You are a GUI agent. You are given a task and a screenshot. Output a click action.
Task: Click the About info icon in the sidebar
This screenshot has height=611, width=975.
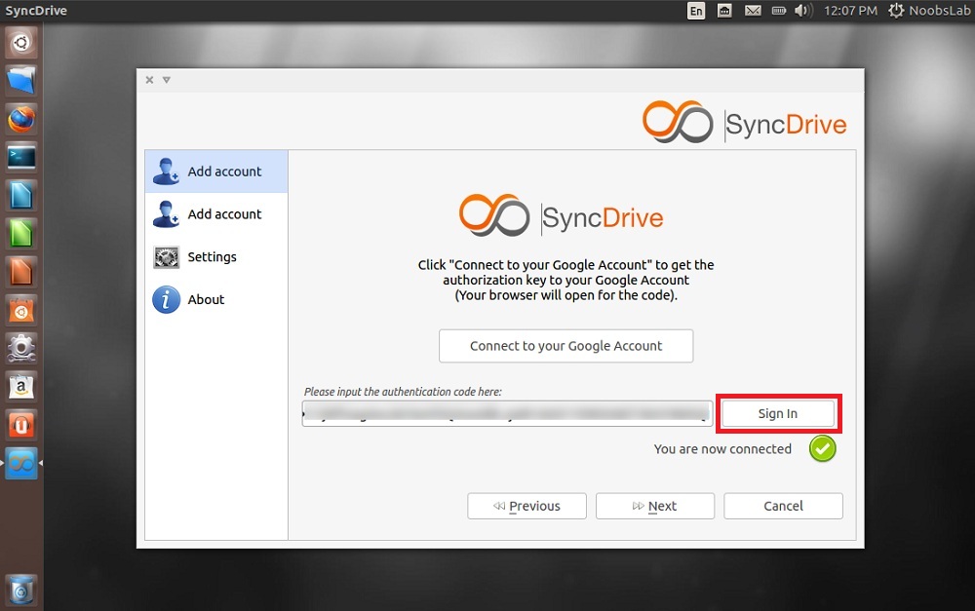tap(166, 299)
